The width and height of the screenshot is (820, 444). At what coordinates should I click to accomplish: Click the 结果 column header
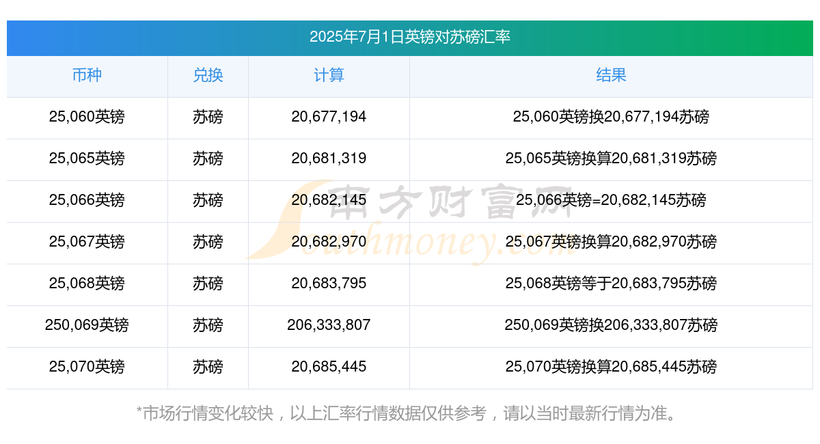(x=611, y=75)
